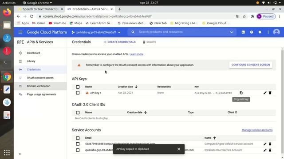
Task: Open API key 1 name link
Action: click(96, 93)
